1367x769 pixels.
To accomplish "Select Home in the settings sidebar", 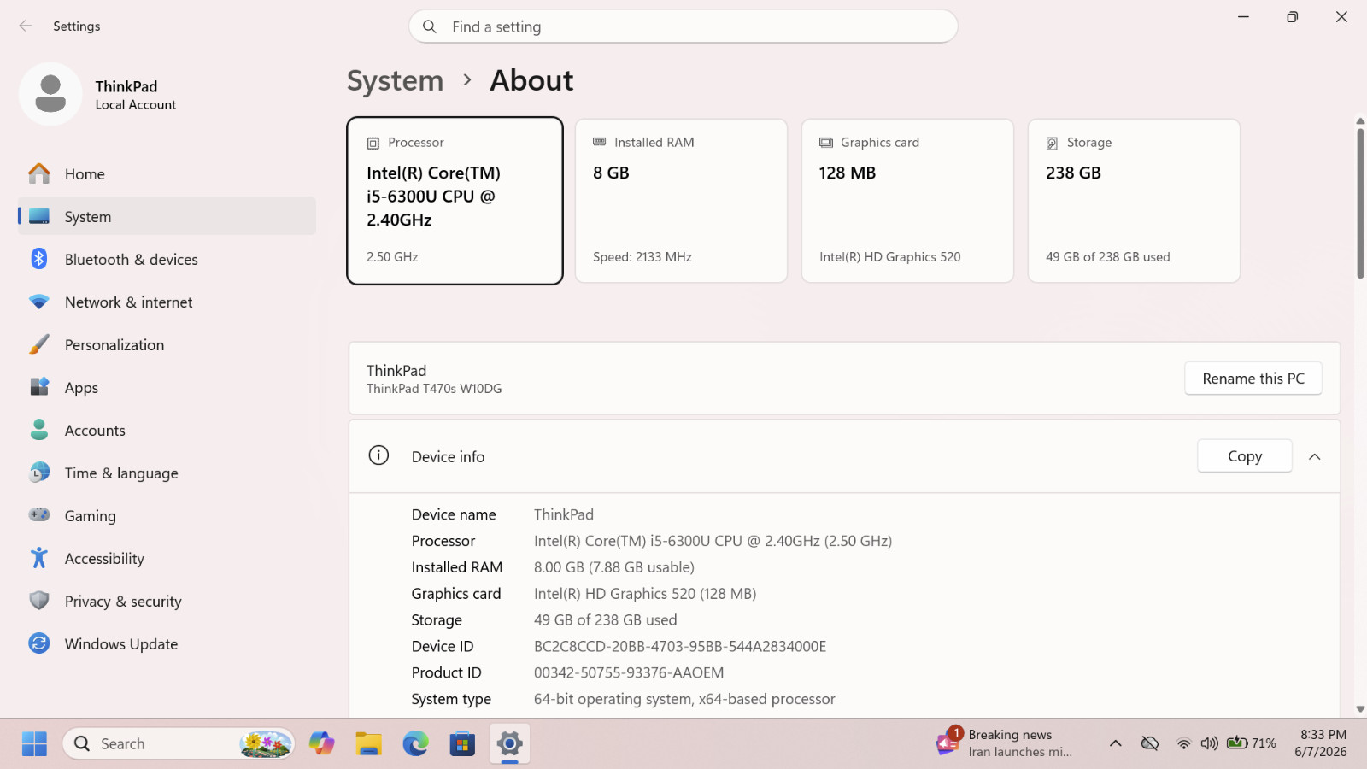I will [x=167, y=174].
